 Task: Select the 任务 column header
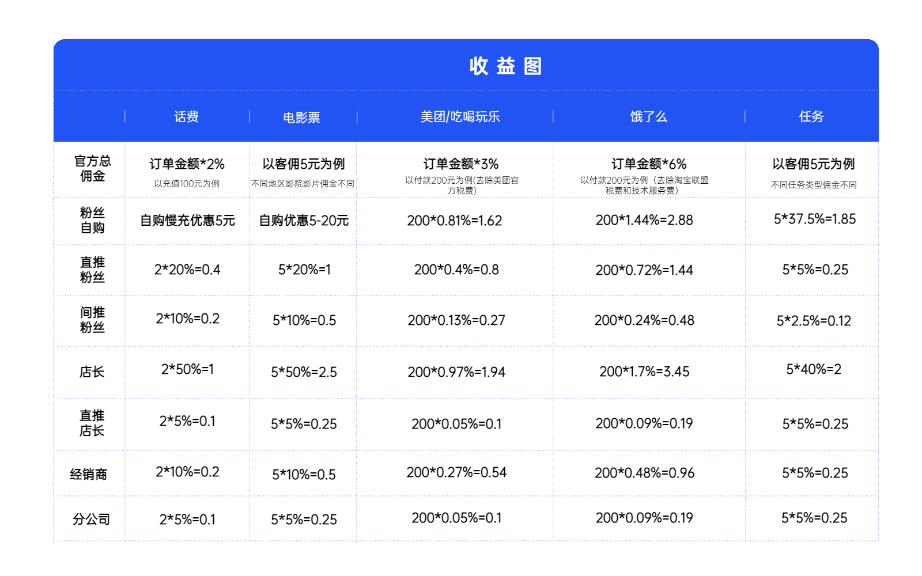tap(811, 117)
